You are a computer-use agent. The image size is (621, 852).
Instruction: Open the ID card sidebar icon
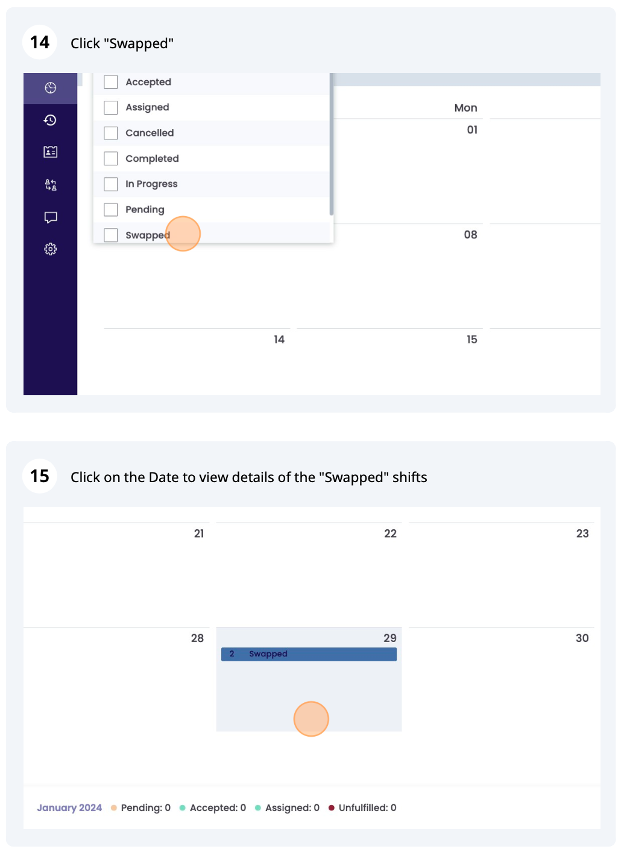[51, 152]
